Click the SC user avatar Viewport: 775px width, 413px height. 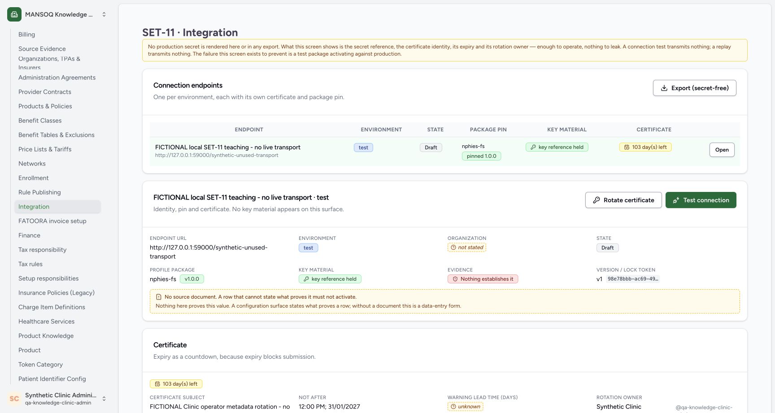[14, 398]
